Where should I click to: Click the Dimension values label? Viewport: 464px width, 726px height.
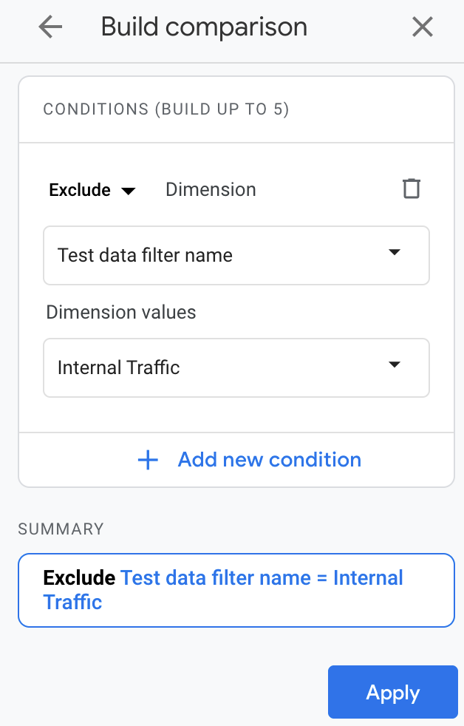(121, 312)
